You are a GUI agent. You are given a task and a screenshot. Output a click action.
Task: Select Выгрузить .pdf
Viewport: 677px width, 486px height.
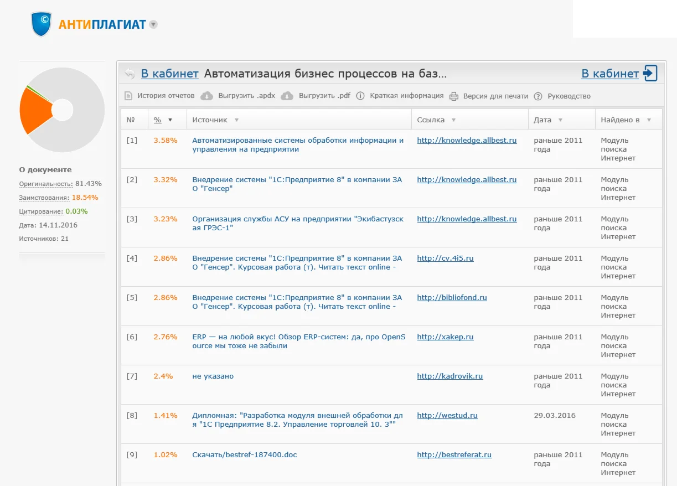(324, 96)
